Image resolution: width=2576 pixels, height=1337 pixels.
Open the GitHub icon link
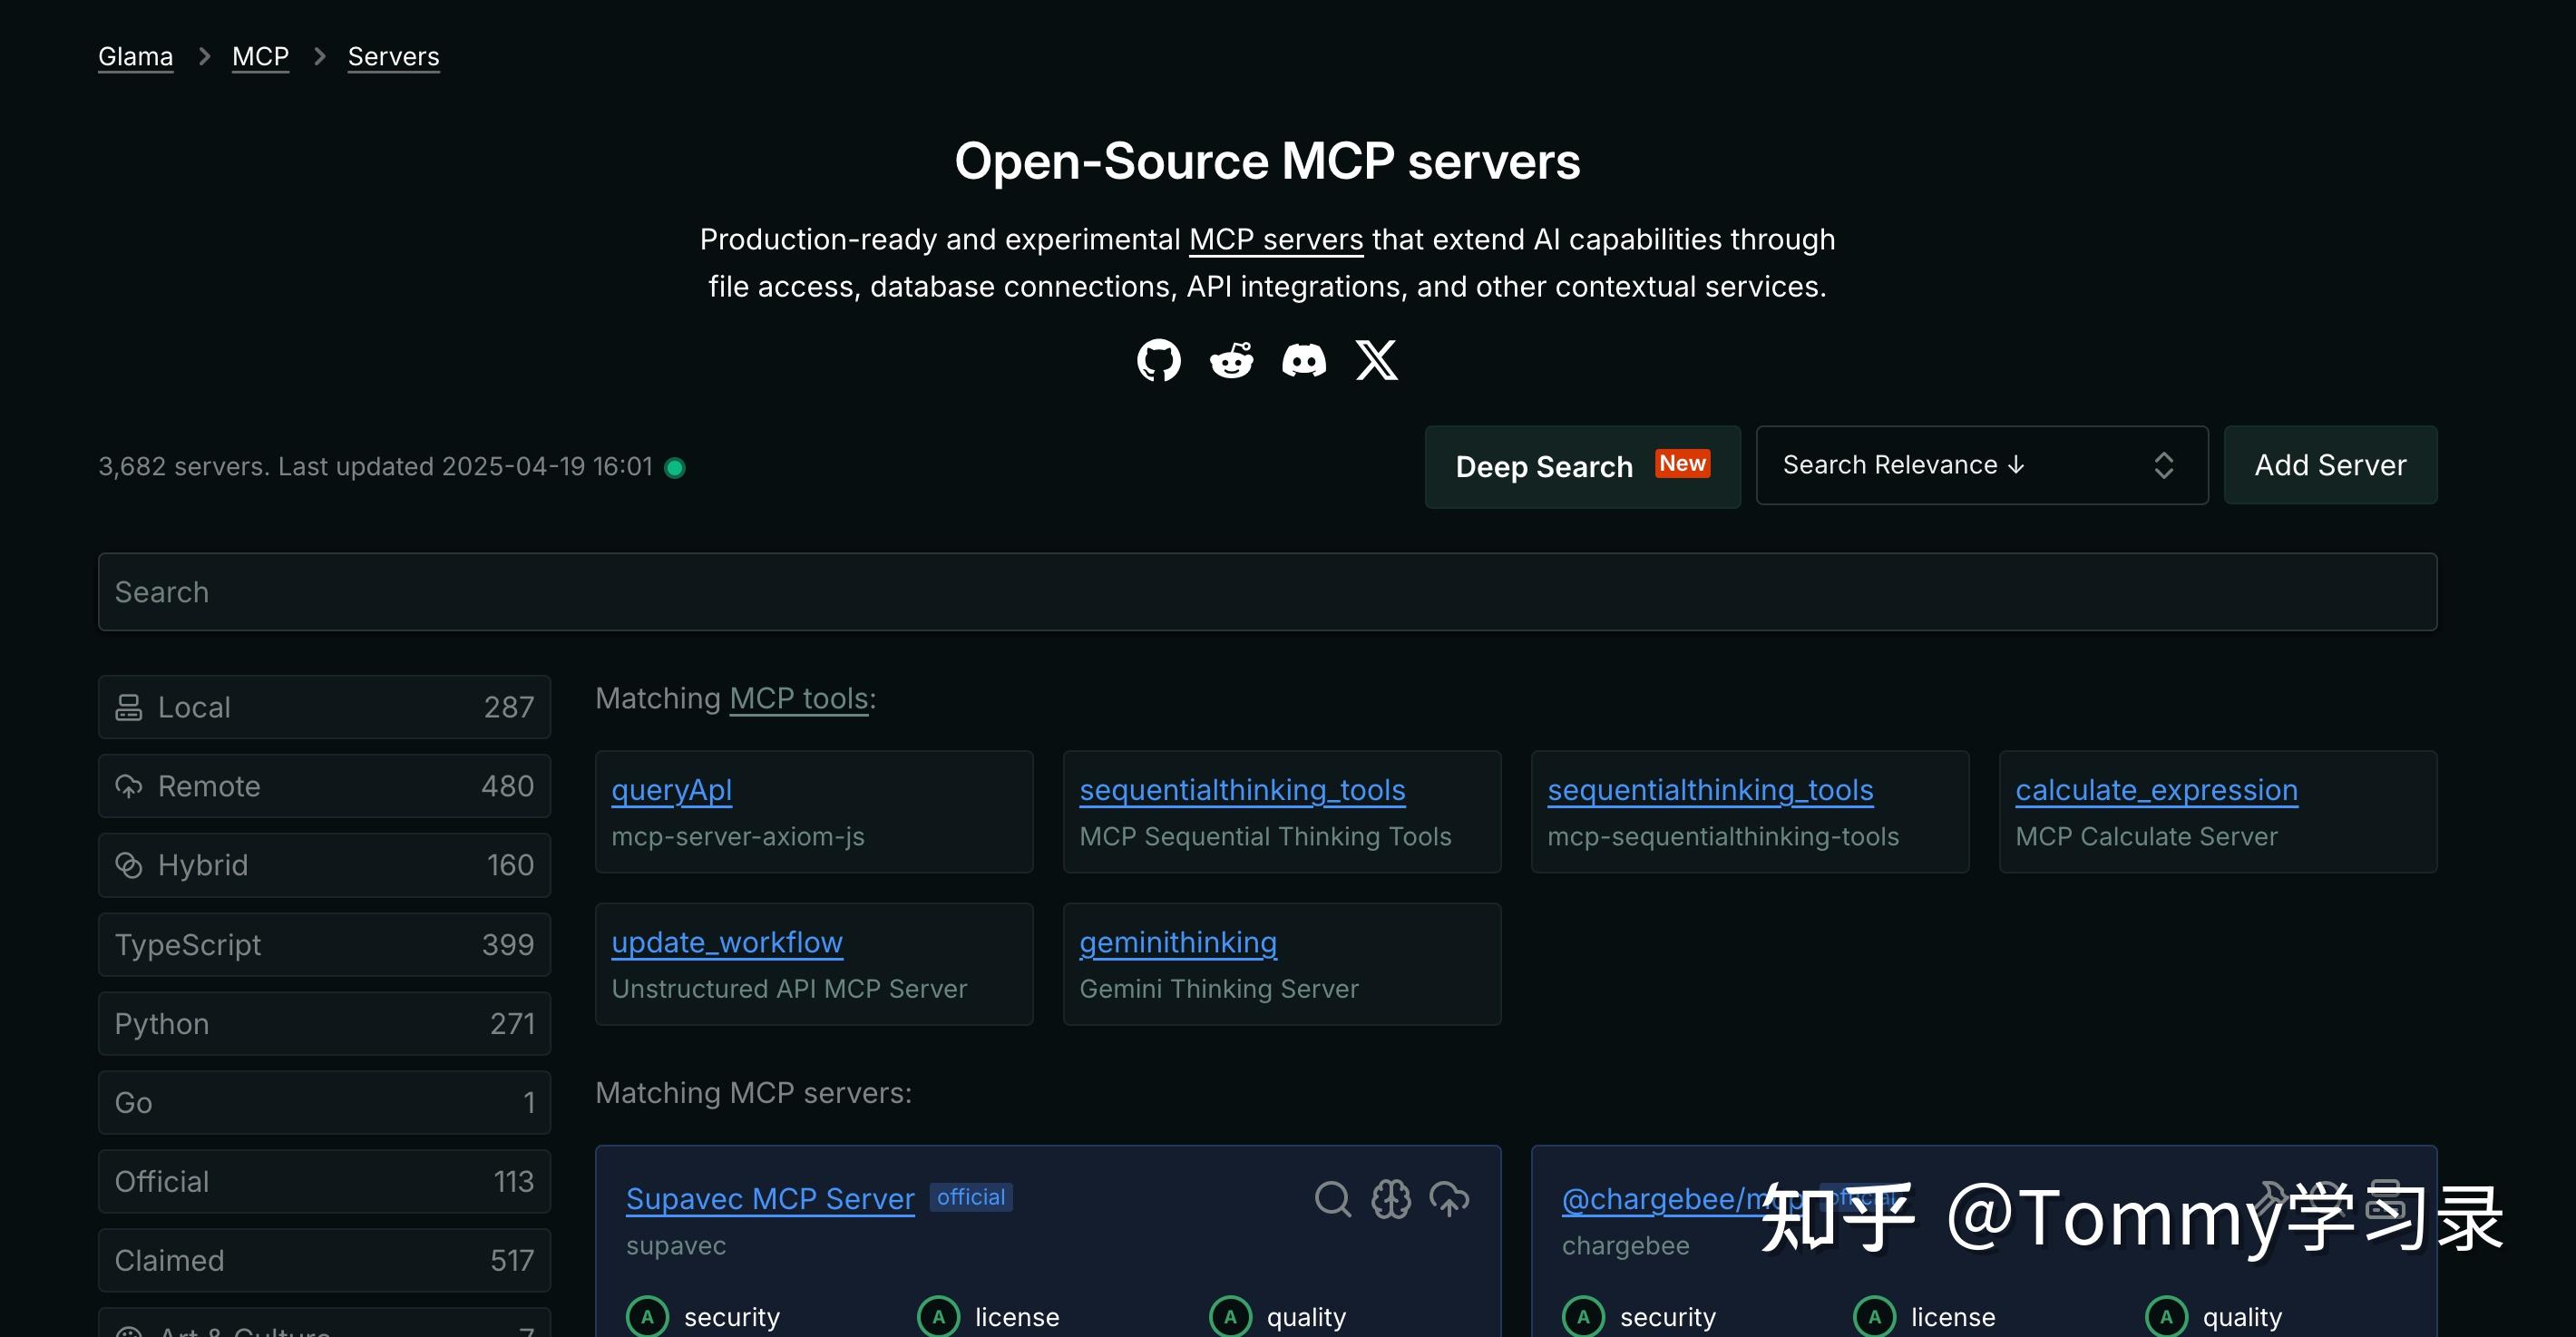tap(1159, 361)
